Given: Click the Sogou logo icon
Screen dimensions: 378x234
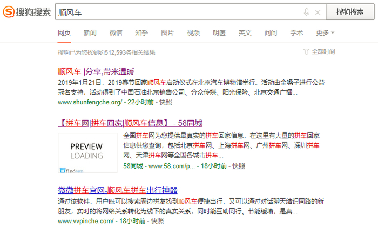Looking at the screenshot, I should 9,11.
